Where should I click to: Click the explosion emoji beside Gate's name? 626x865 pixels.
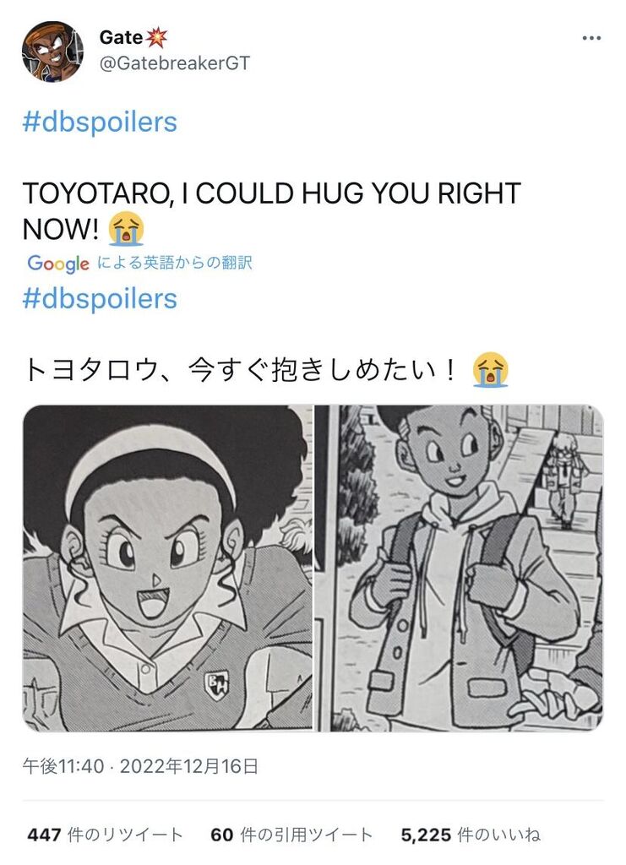tap(156, 37)
